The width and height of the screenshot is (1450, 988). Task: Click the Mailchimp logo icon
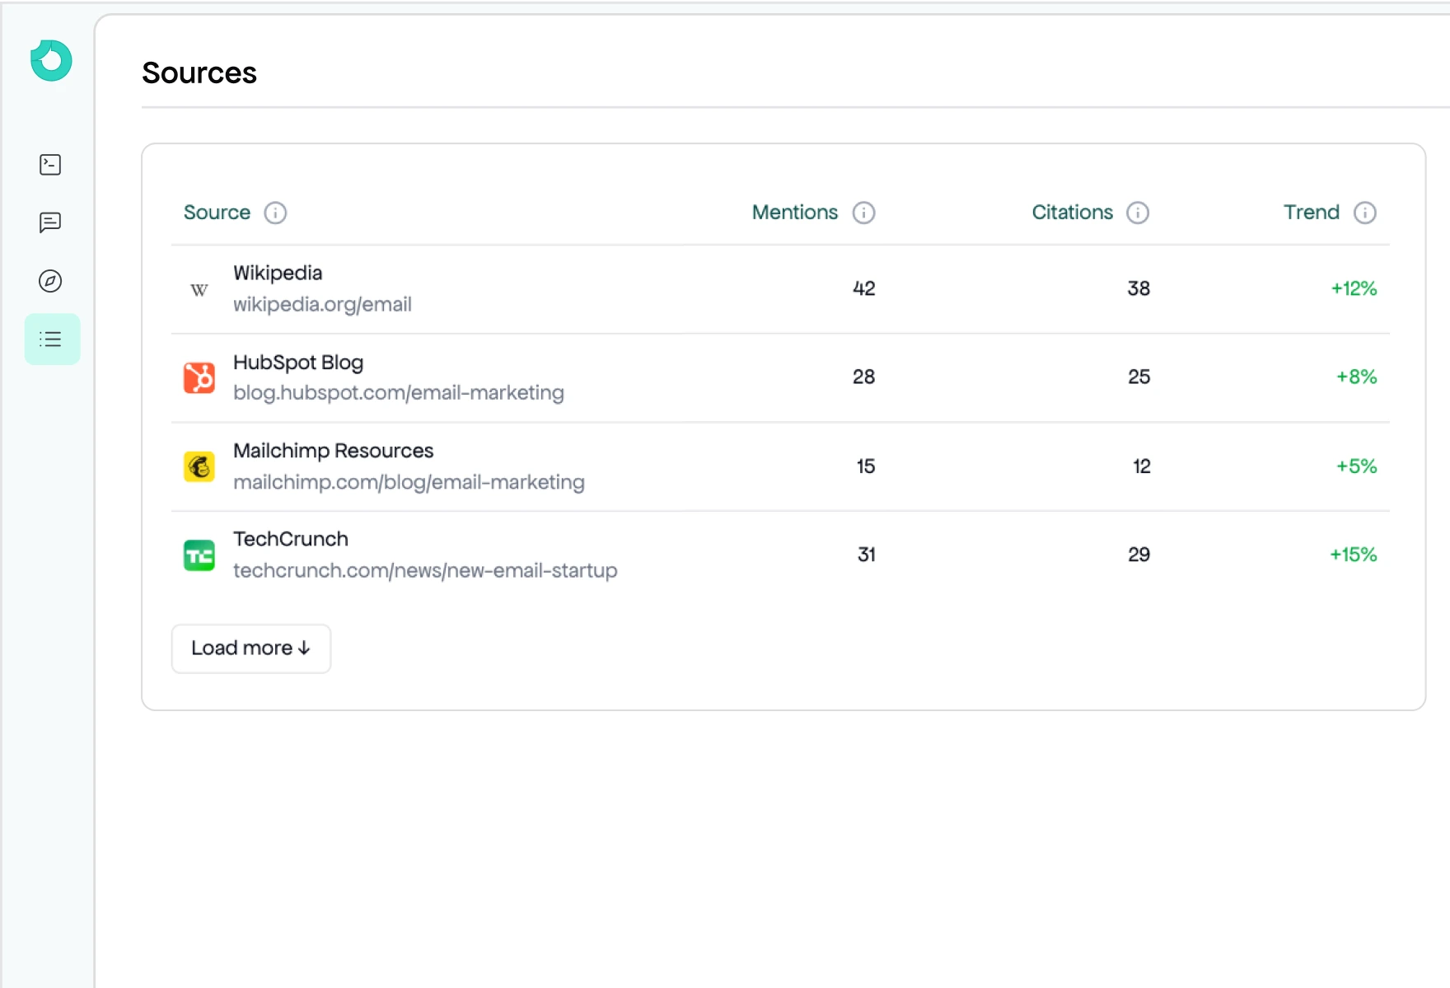click(199, 466)
